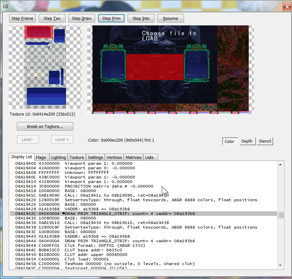Select the SetVertexType row at 08A19420

pos(143,200)
